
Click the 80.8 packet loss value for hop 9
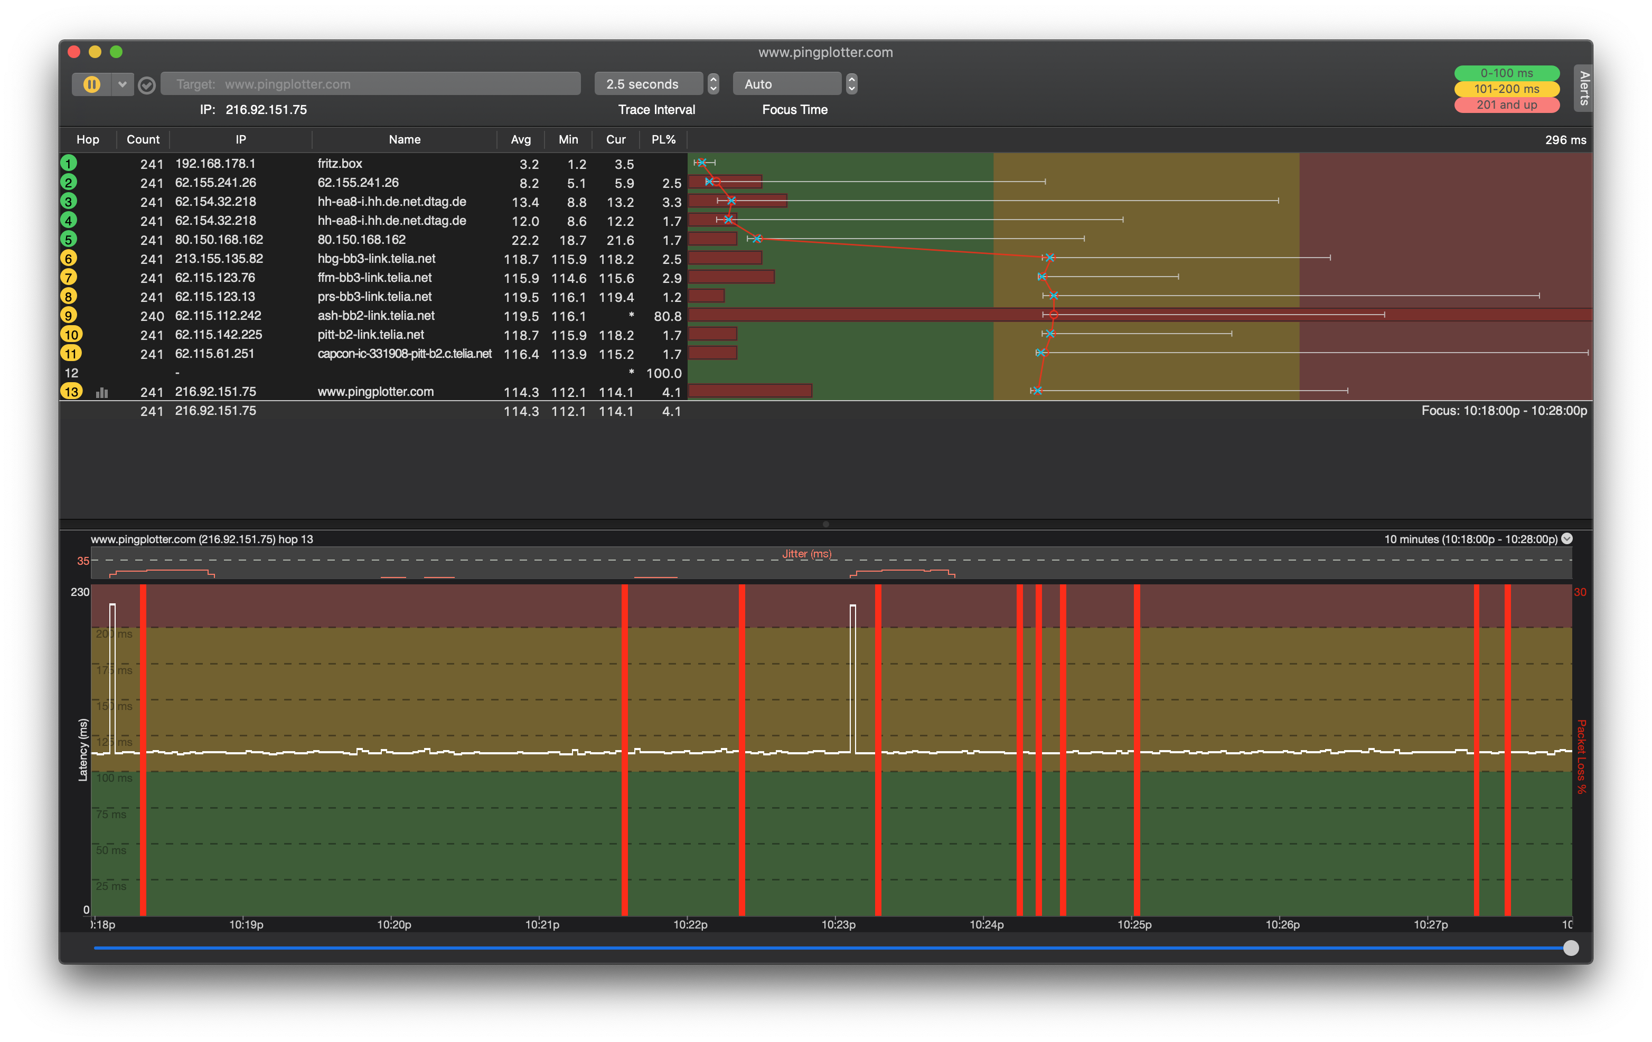point(667,316)
